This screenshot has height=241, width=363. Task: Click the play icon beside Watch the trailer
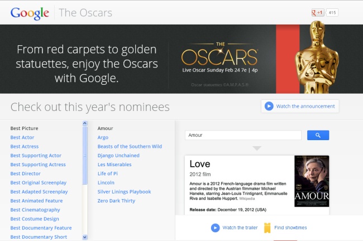pyautogui.click(x=215, y=228)
